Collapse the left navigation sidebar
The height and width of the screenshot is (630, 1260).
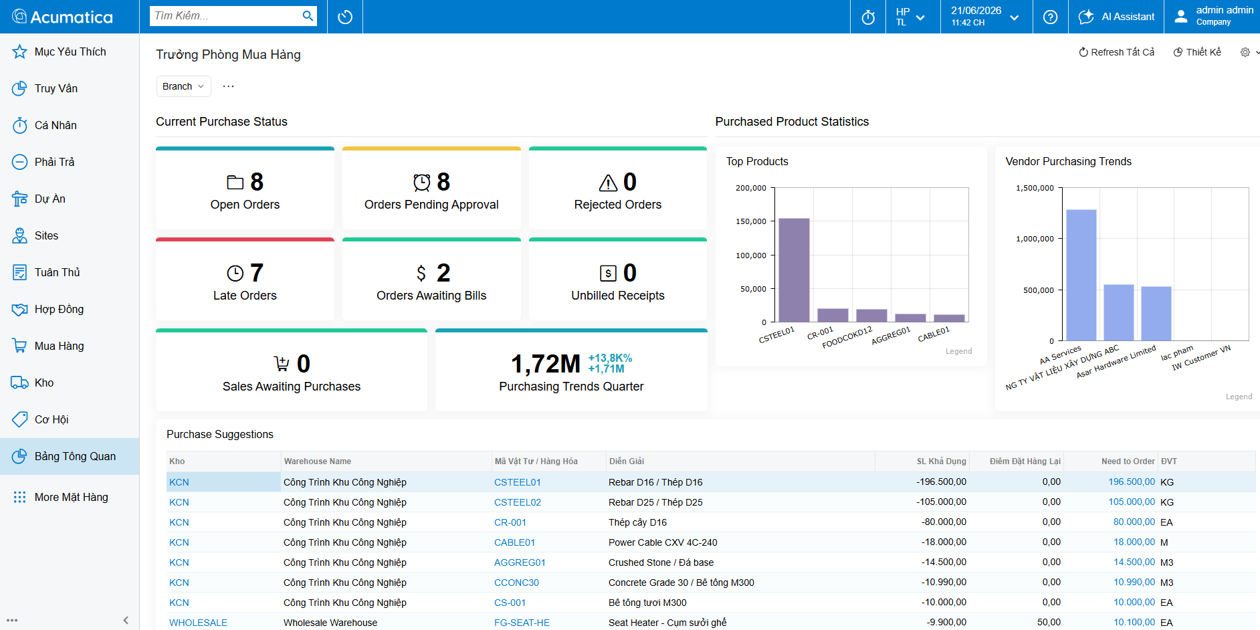[x=126, y=620]
